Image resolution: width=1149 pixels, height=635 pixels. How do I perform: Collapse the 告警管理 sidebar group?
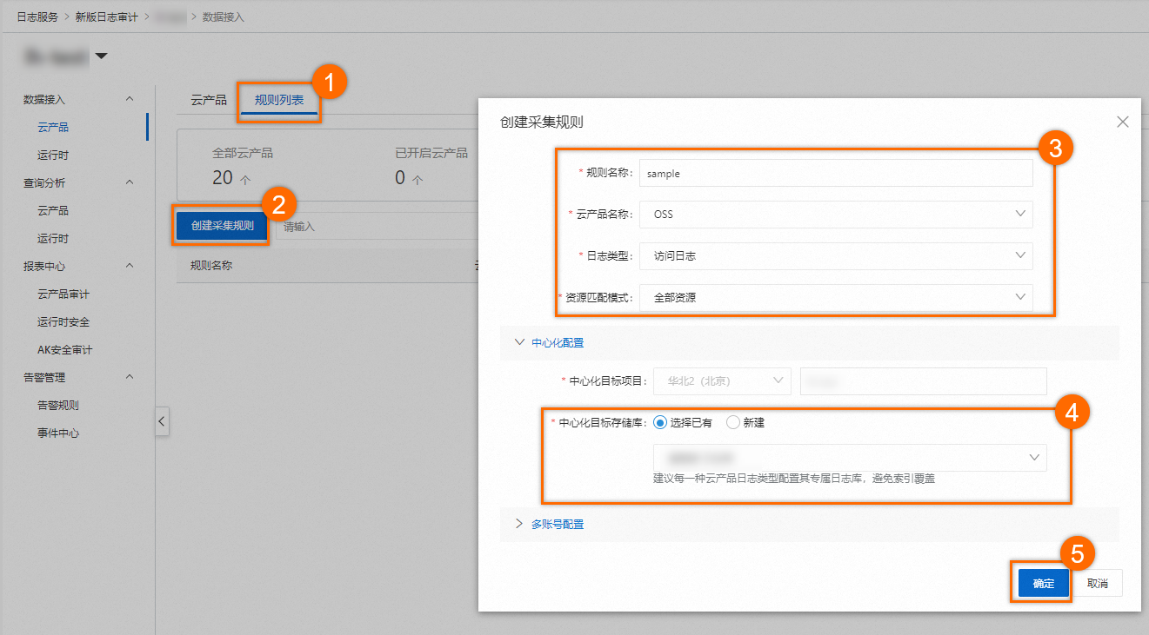click(x=130, y=377)
